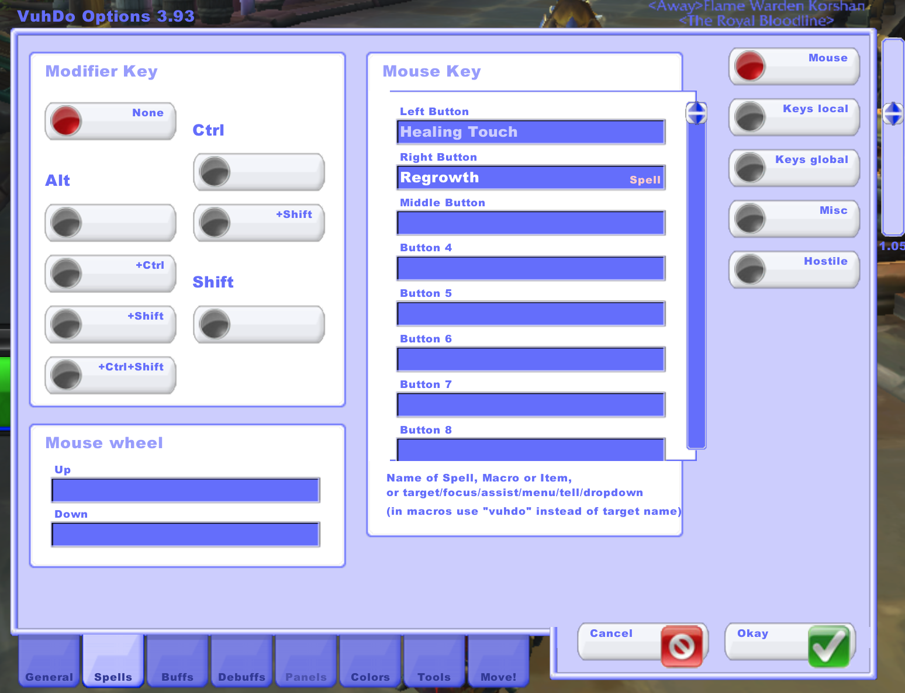Click the green Okay checkmark icon
Screen dimensions: 905x693
[x=828, y=646]
